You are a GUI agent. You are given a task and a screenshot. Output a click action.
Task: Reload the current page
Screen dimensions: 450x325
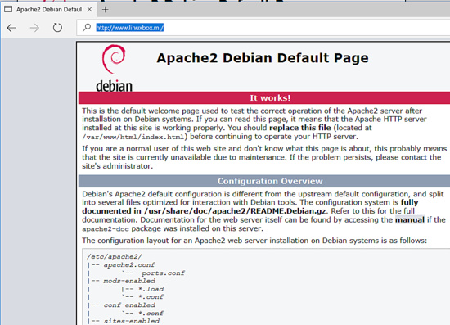[57, 28]
